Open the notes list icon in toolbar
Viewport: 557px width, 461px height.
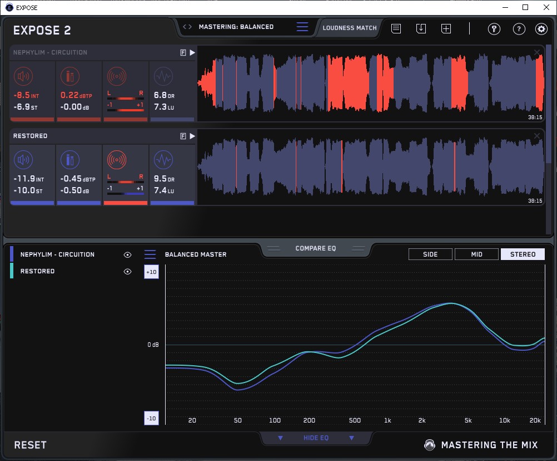[x=396, y=29]
